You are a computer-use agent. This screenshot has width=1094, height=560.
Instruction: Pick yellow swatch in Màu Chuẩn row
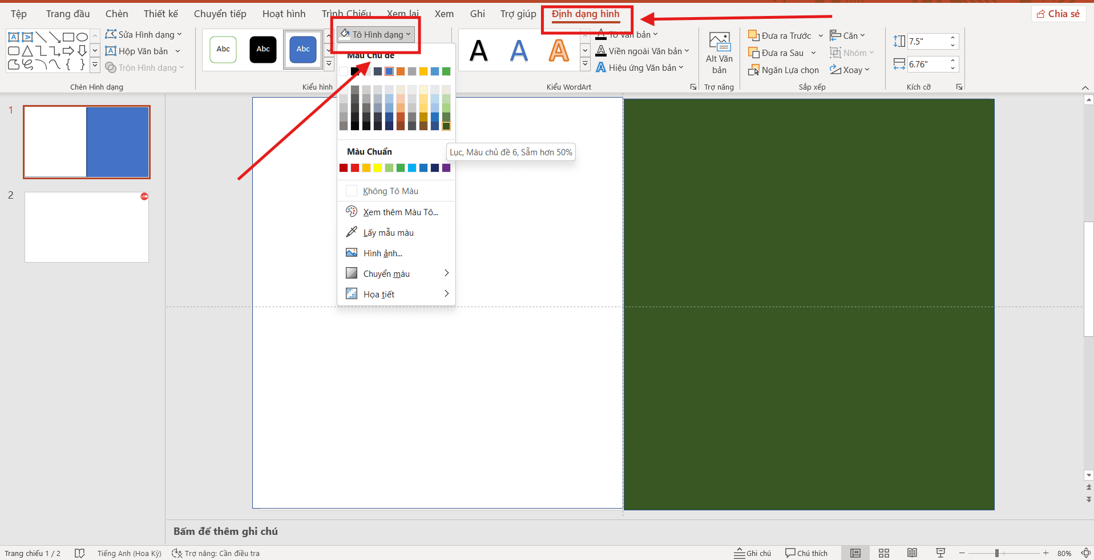point(378,168)
